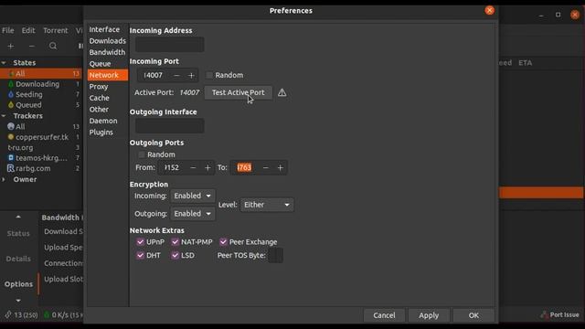Open the Proxy preferences page
The height and width of the screenshot is (329, 585).
(99, 87)
